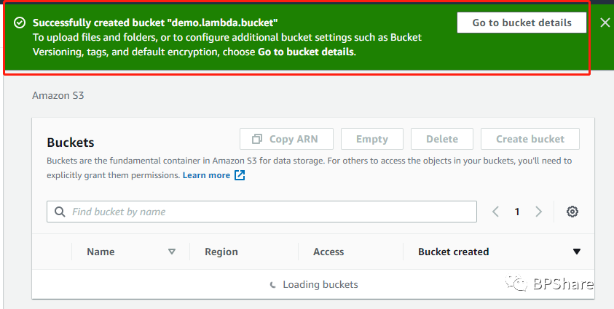Go to previous page of buckets
Screen dimensions: 614x309
[x=495, y=212]
